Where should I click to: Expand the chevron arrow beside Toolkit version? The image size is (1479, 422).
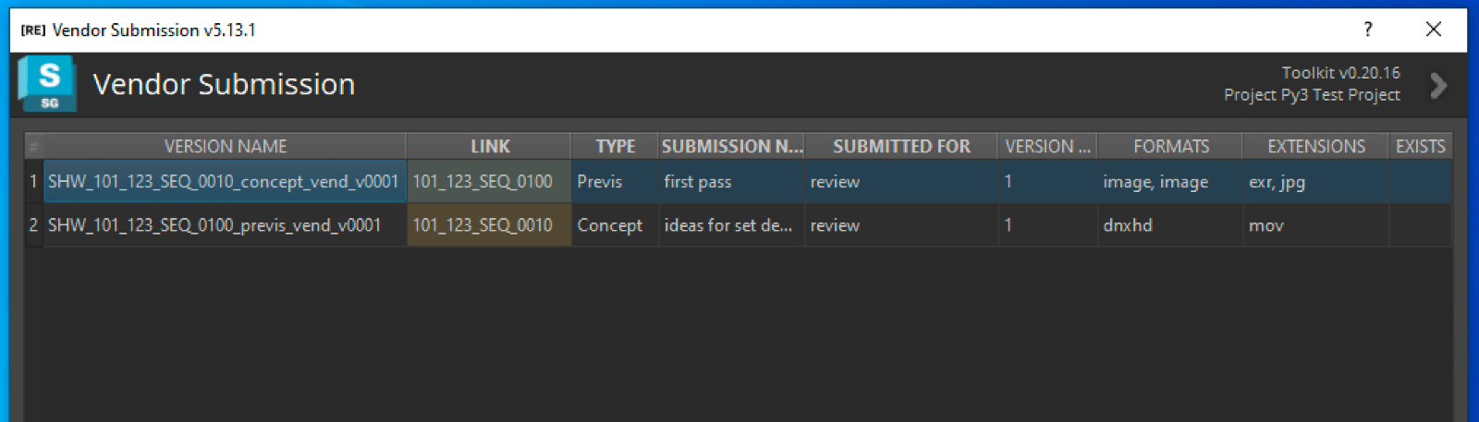[1438, 86]
